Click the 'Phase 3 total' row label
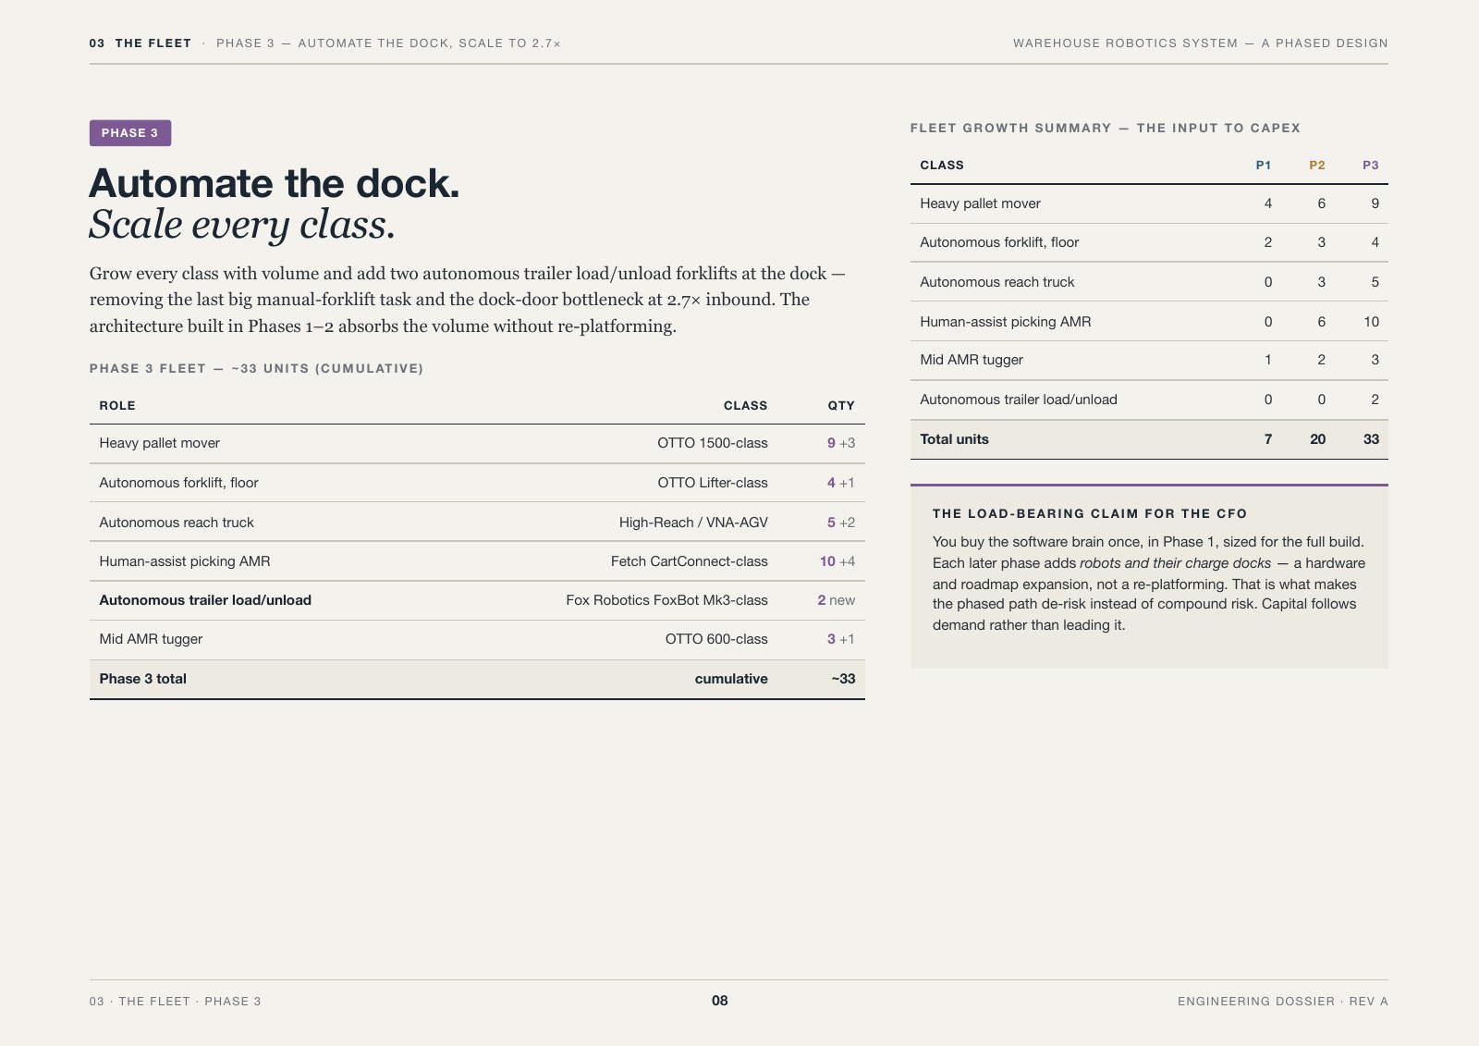This screenshot has width=1479, height=1046. 143,679
